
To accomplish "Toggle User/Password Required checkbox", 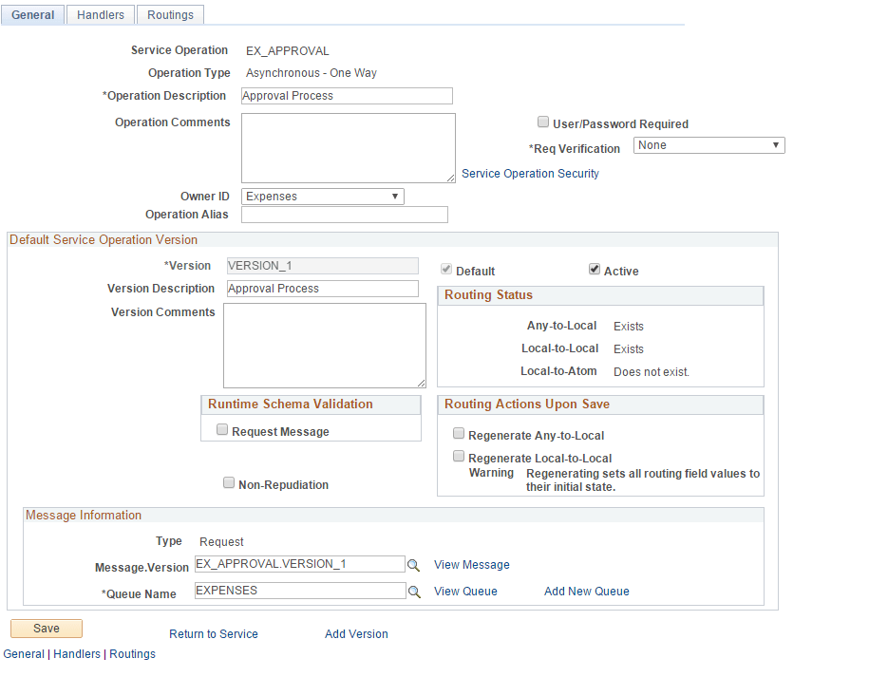I will (x=543, y=122).
